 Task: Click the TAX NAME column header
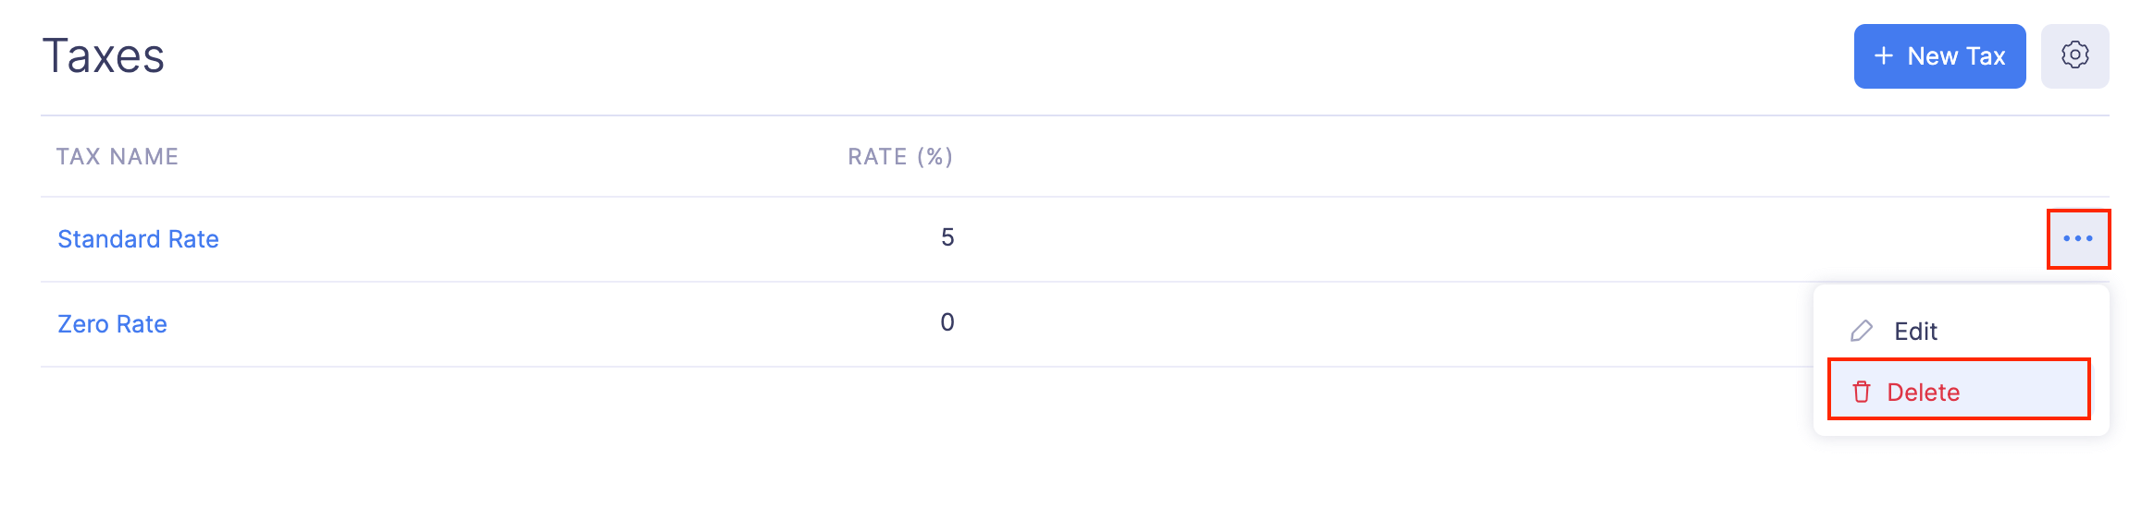coord(117,157)
